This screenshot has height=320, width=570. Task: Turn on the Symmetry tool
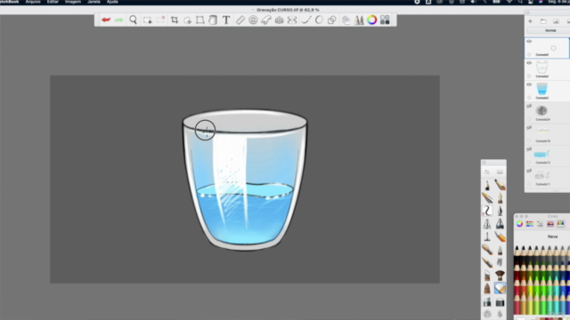tap(292, 20)
